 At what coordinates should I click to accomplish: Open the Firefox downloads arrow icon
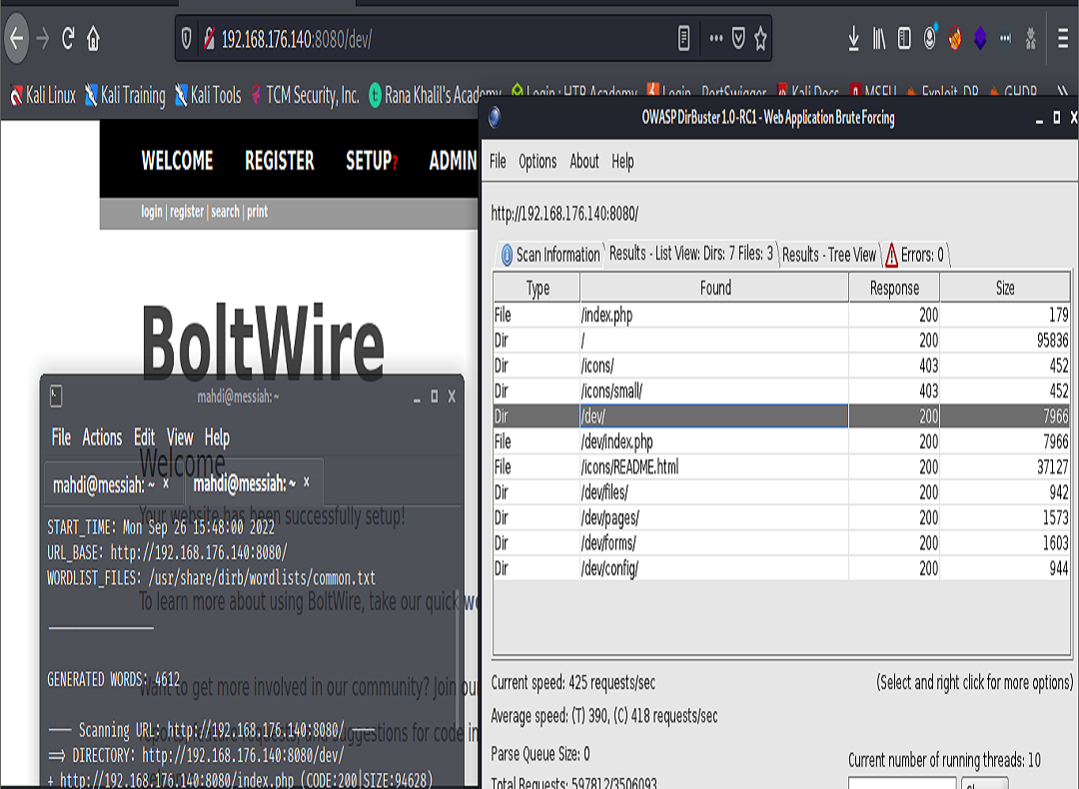click(853, 39)
